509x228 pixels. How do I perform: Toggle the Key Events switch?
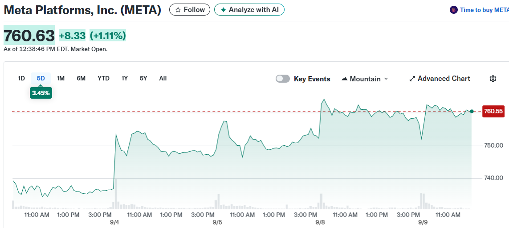pyautogui.click(x=283, y=79)
